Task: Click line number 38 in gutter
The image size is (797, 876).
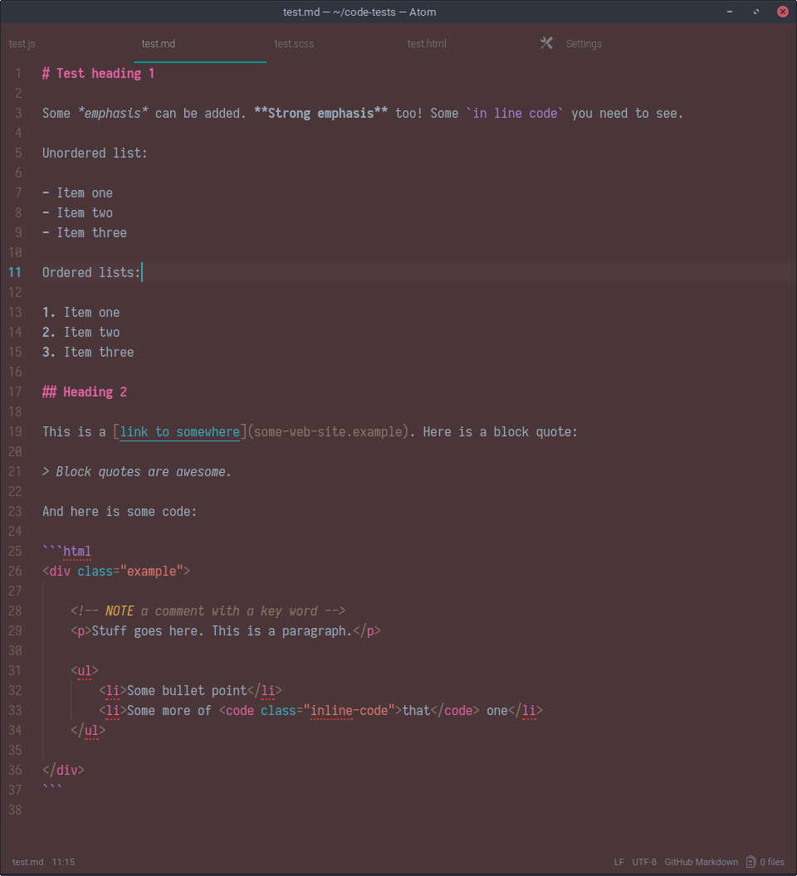Action: tap(15, 810)
